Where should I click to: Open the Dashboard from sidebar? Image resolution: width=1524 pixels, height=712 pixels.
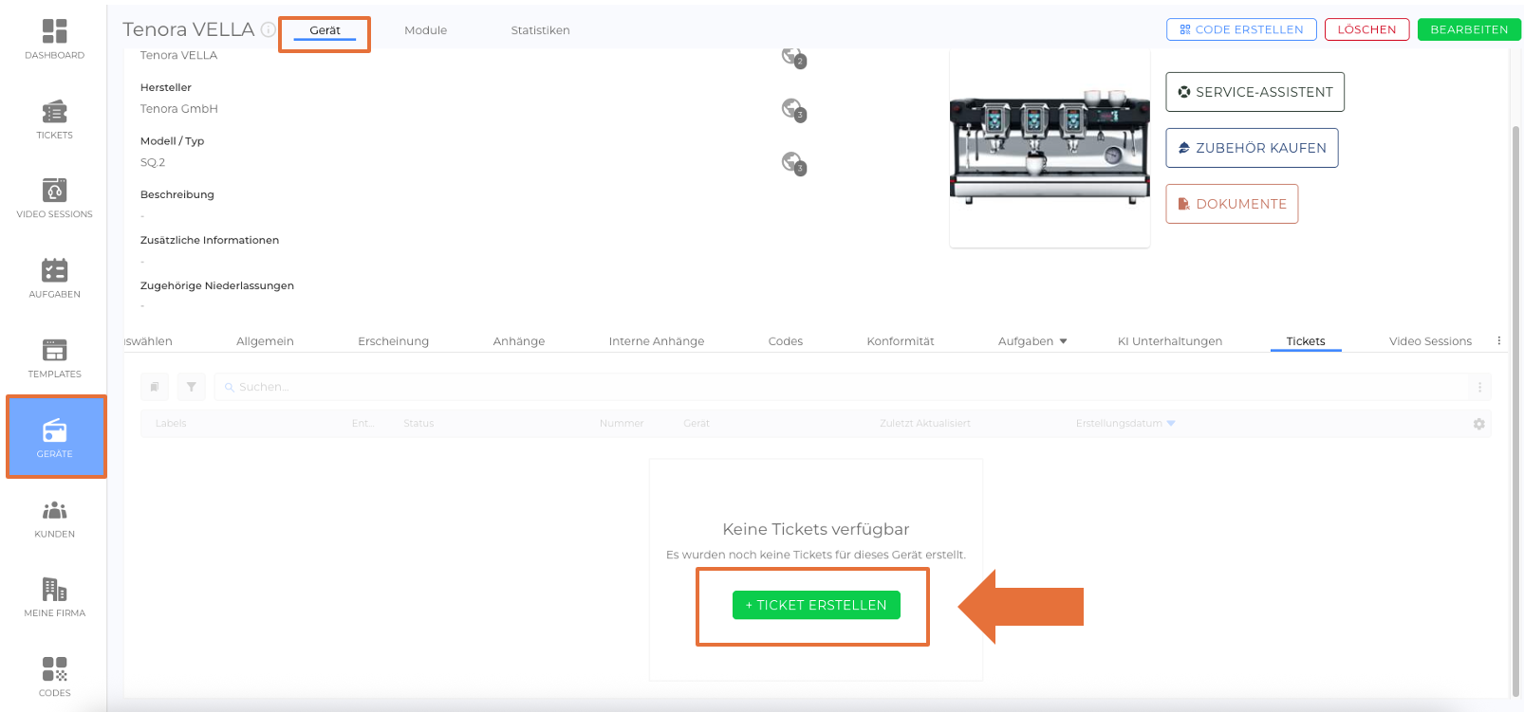[x=54, y=39]
